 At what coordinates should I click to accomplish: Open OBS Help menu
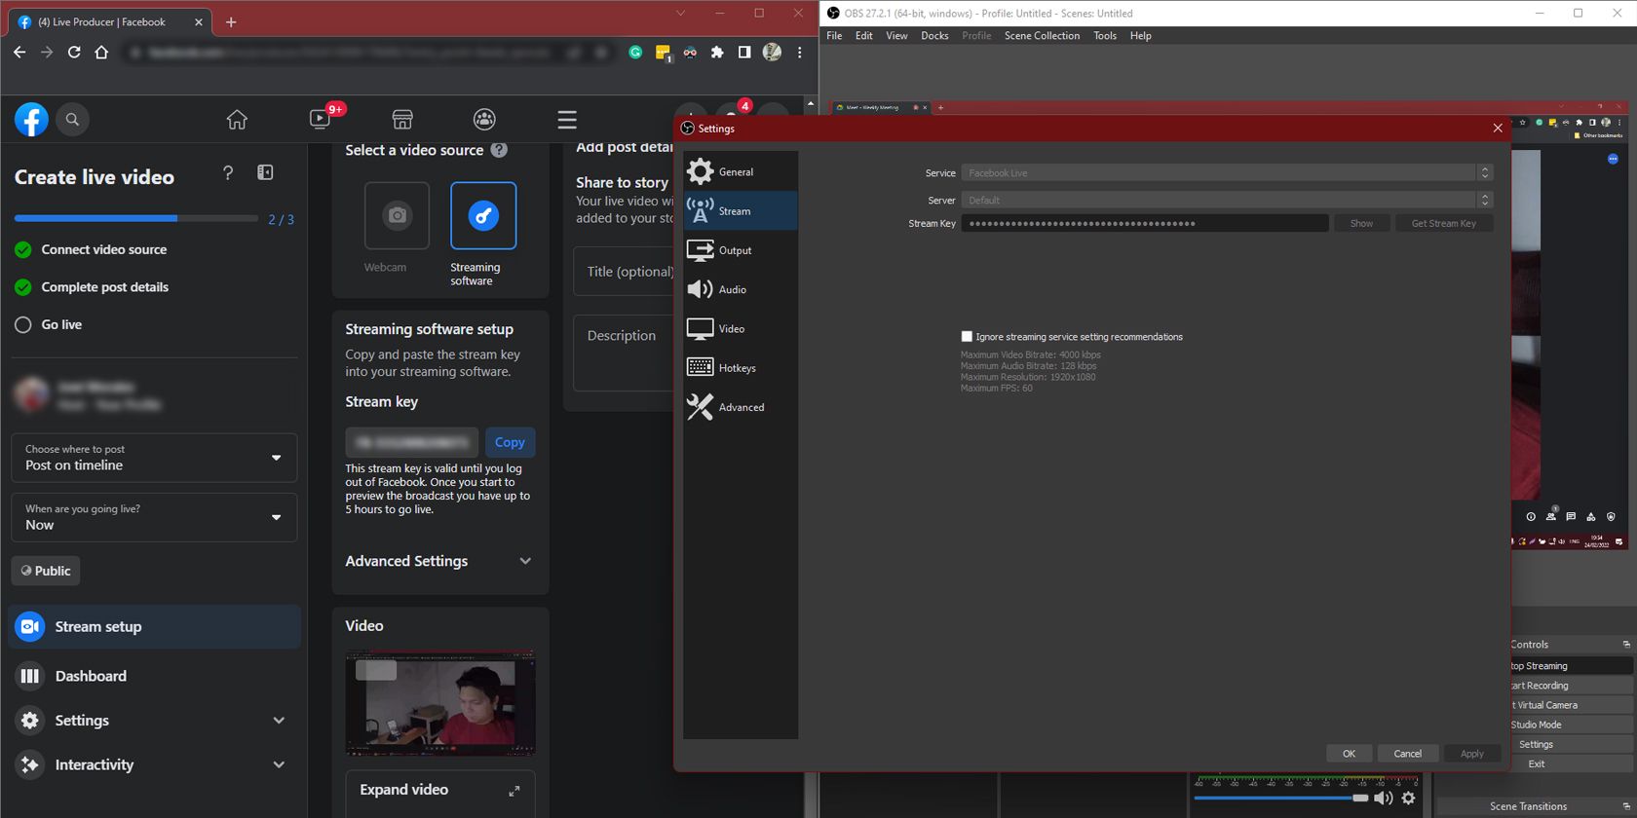point(1141,36)
